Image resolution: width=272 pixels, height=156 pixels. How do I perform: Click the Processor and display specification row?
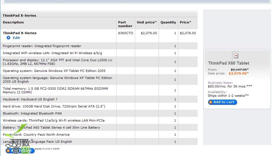(57, 62)
